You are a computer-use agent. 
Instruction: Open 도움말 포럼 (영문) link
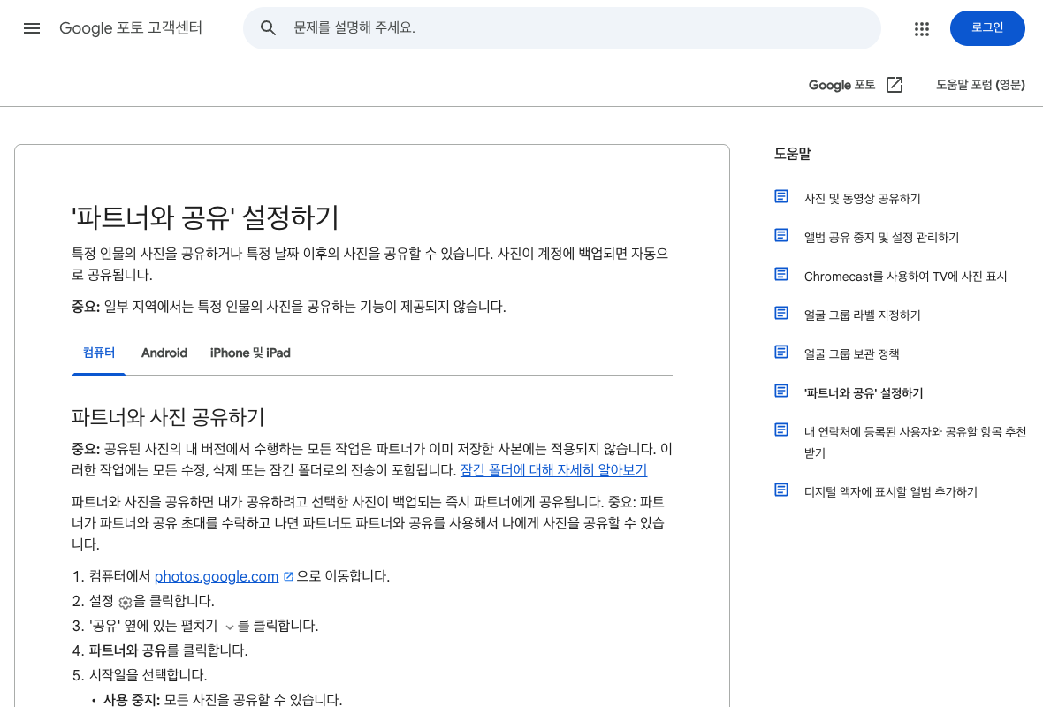[x=980, y=85]
